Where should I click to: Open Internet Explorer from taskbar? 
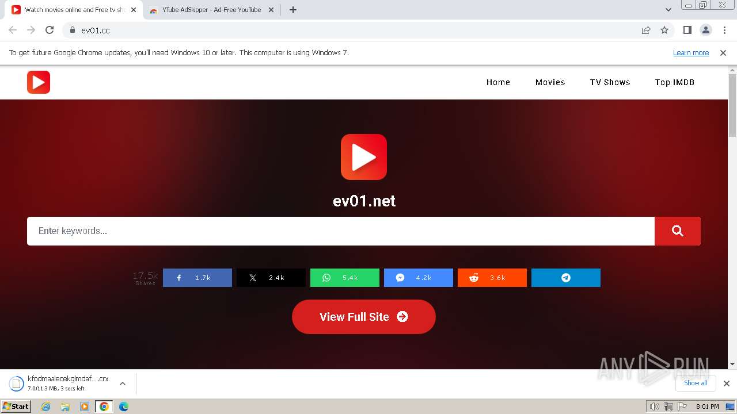coord(45,407)
